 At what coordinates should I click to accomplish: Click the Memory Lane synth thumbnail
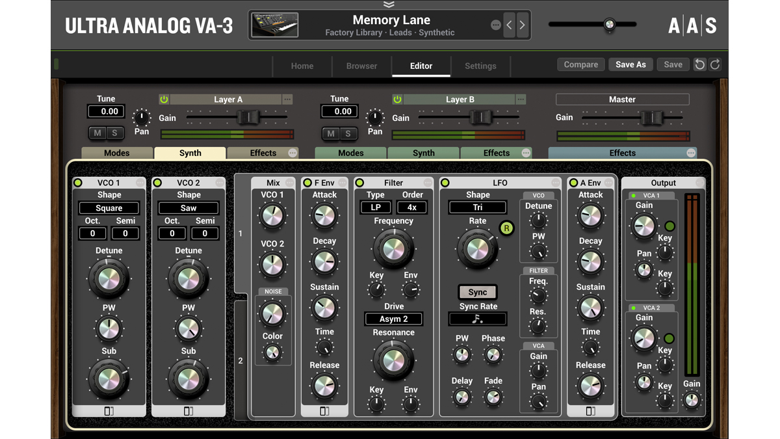pyautogui.click(x=275, y=25)
